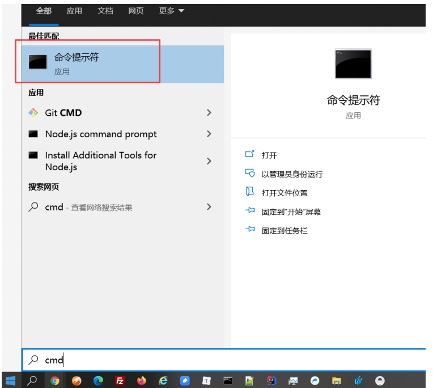This screenshot has height=388, width=433.
Task: Expand Node.js command prompt options arrow
Action: click(x=209, y=134)
